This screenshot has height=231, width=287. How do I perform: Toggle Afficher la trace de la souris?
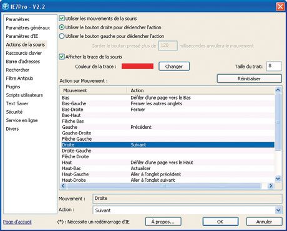pyautogui.click(x=62, y=57)
